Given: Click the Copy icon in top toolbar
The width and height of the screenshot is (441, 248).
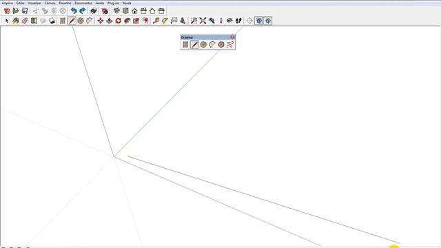Looking at the screenshot, I should click(45, 11).
